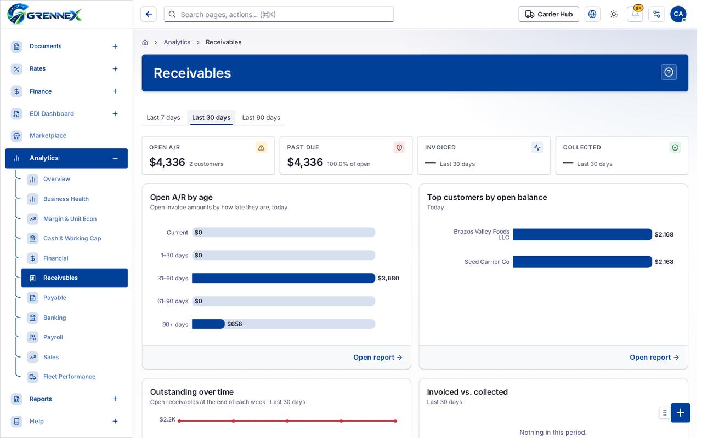The width and height of the screenshot is (702, 438).
Task: Click the drag handle beside the plus button
Action: tap(665, 413)
